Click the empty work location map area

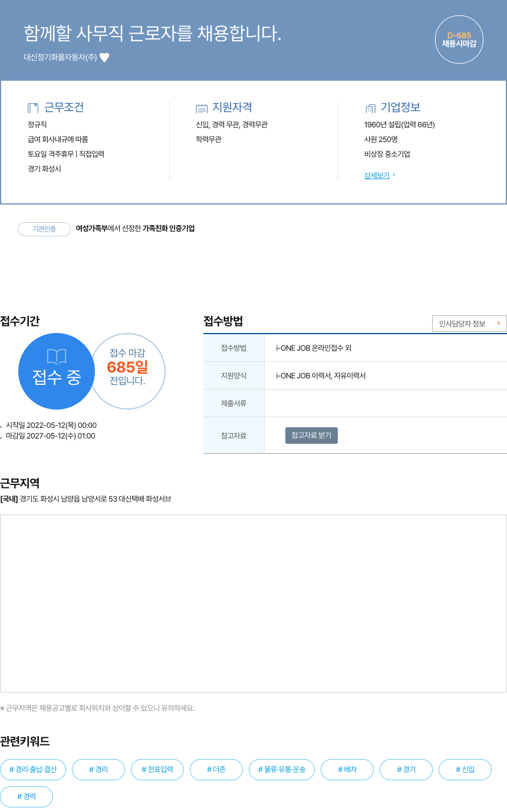253,603
